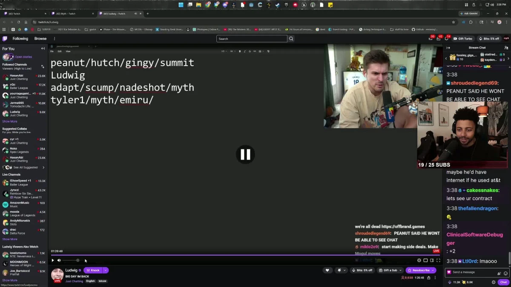Screen dimensions: 511x287
Task: Mute the stream volume icon
Action: click(59, 260)
